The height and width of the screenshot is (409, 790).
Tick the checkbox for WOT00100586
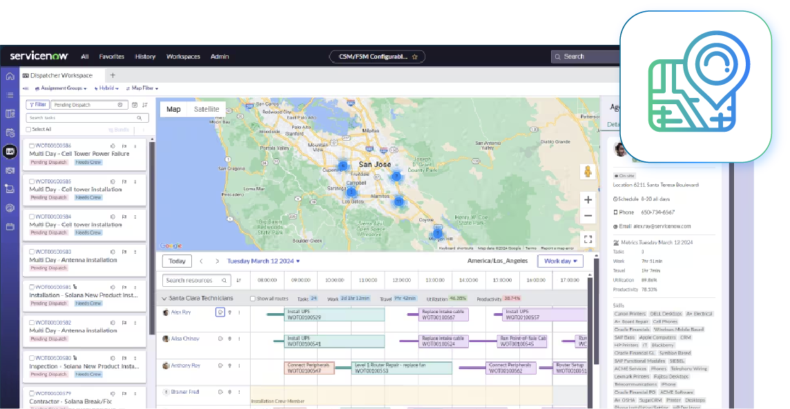32,146
